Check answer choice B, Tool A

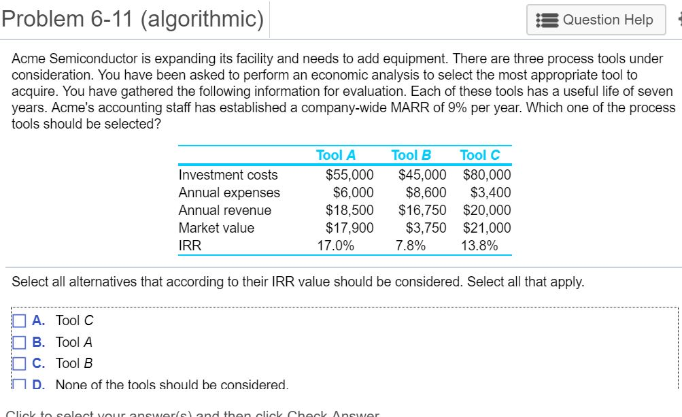point(19,341)
